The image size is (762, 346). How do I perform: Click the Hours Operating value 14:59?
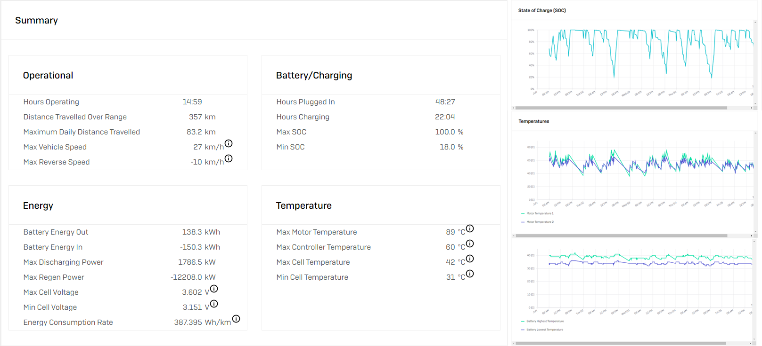click(x=192, y=102)
